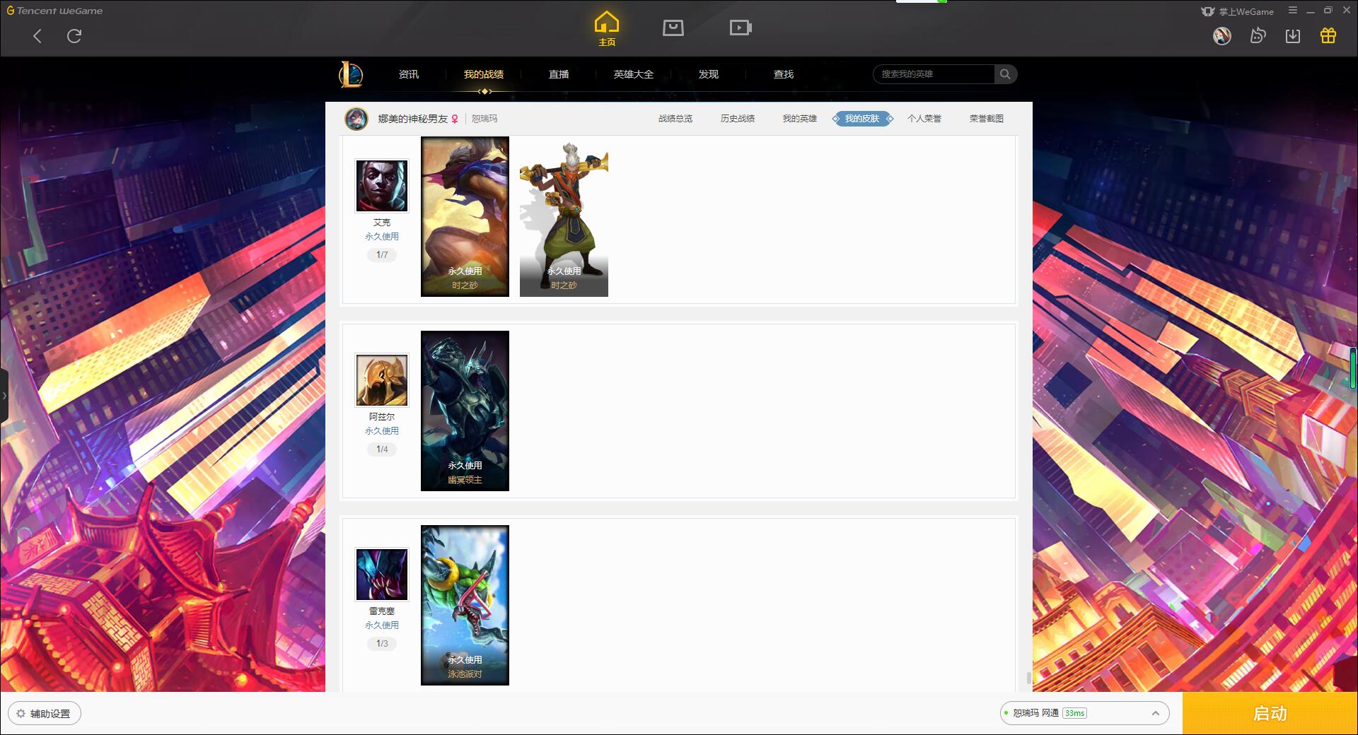Open the user avatar in the top right

1221,36
